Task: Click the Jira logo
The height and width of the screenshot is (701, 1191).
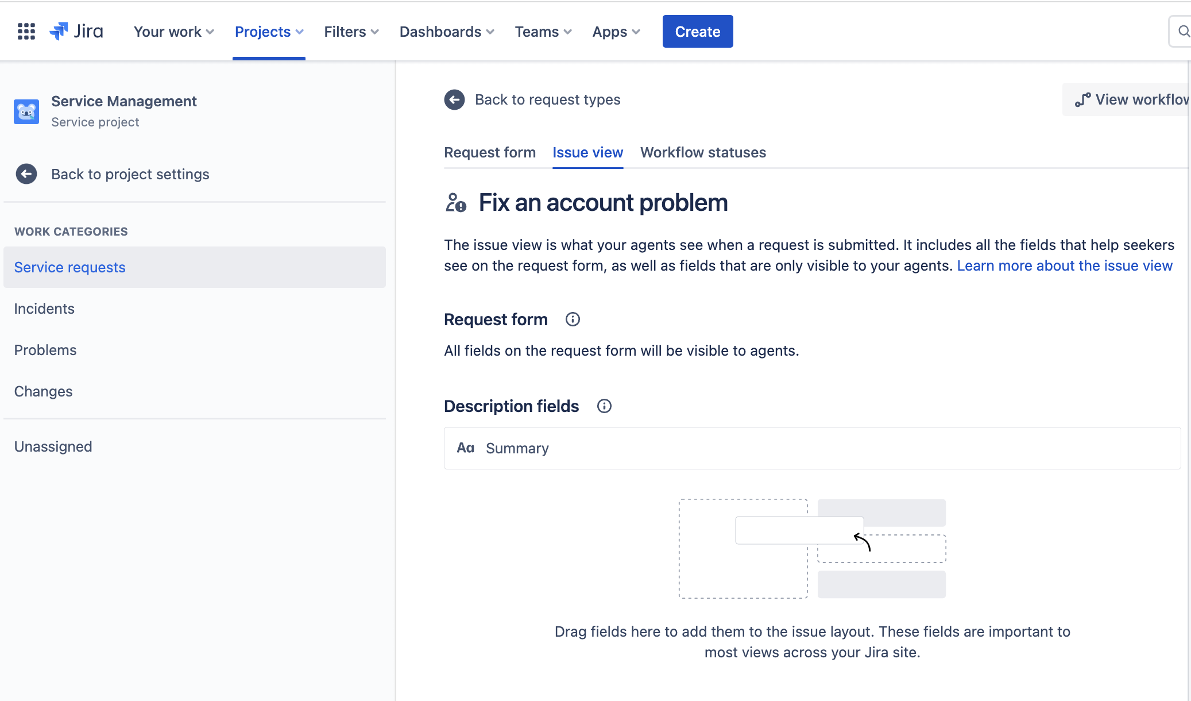Action: coord(76,32)
